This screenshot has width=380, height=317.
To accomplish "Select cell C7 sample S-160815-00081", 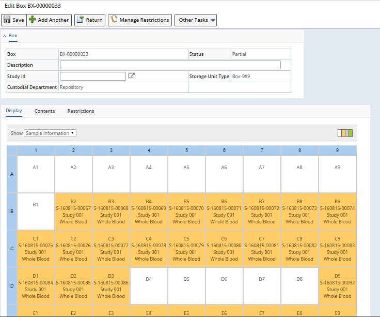I will tap(262, 249).
